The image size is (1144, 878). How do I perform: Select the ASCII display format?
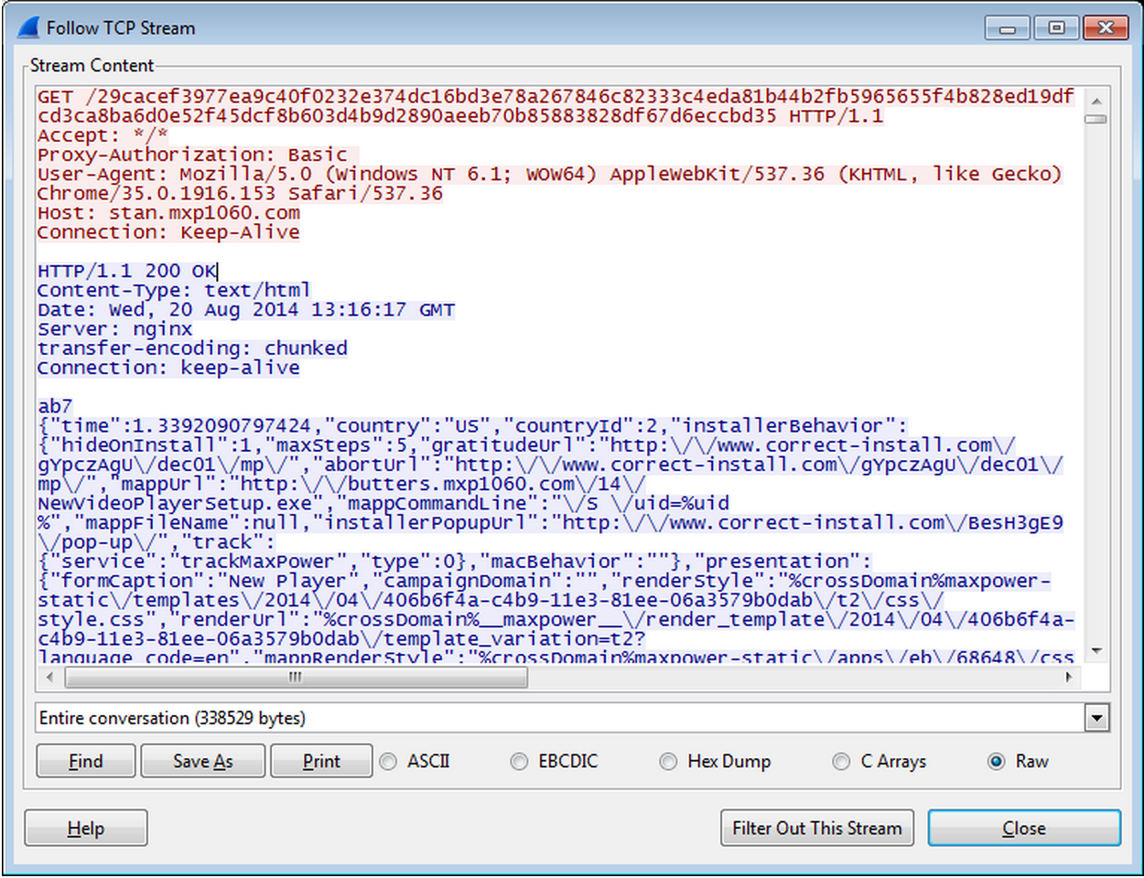[x=389, y=761]
